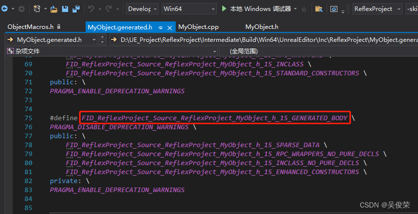Click the down stepper beside the file dropdown

tap(102, 42)
